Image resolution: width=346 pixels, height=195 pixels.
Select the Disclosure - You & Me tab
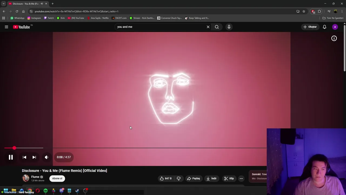[28, 4]
